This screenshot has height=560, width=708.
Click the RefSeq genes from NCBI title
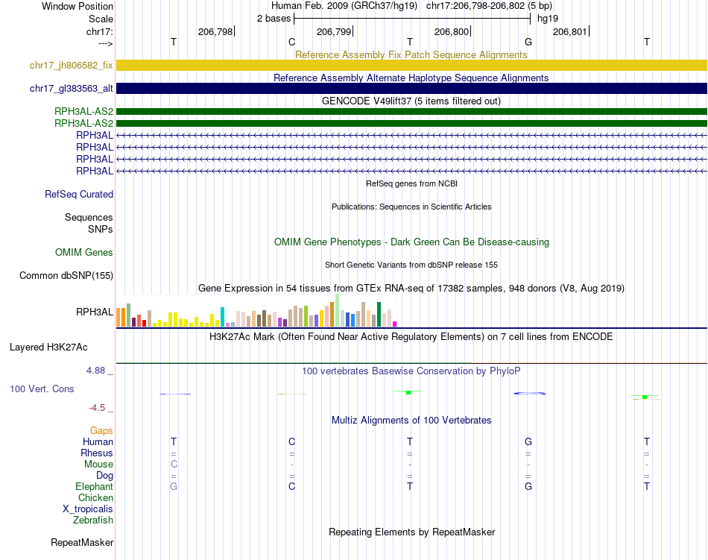tap(411, 183)
